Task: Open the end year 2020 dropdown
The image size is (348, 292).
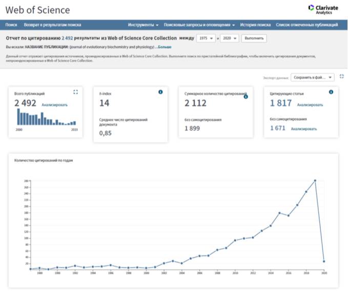Action: pyautogui.click(x=230, y=38)
